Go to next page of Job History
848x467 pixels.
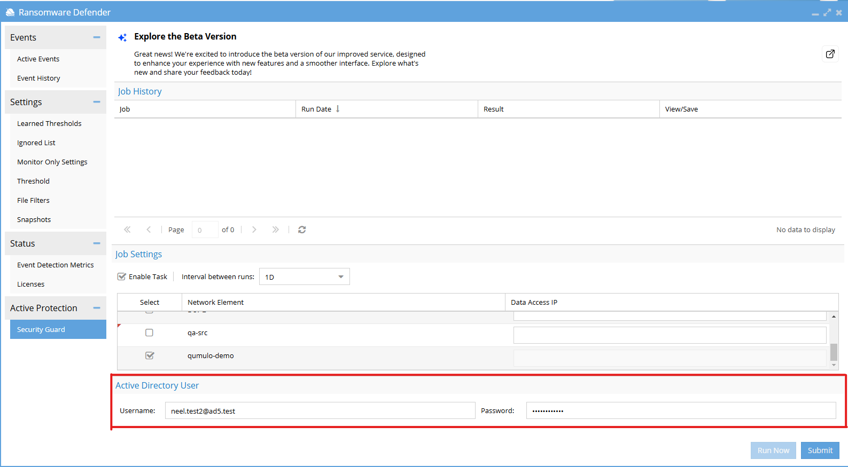click(x=254, y=229)
